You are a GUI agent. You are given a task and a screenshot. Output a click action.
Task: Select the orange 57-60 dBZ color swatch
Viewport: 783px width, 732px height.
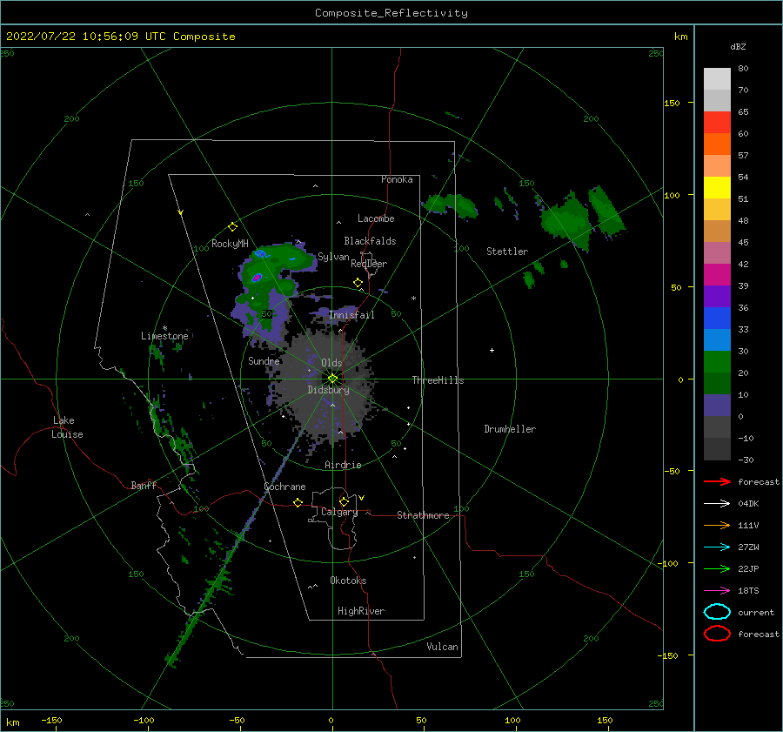click(717, 144)
